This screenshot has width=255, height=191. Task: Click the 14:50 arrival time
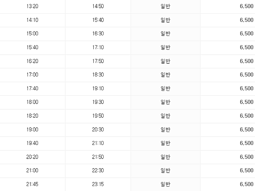(98, 6)
